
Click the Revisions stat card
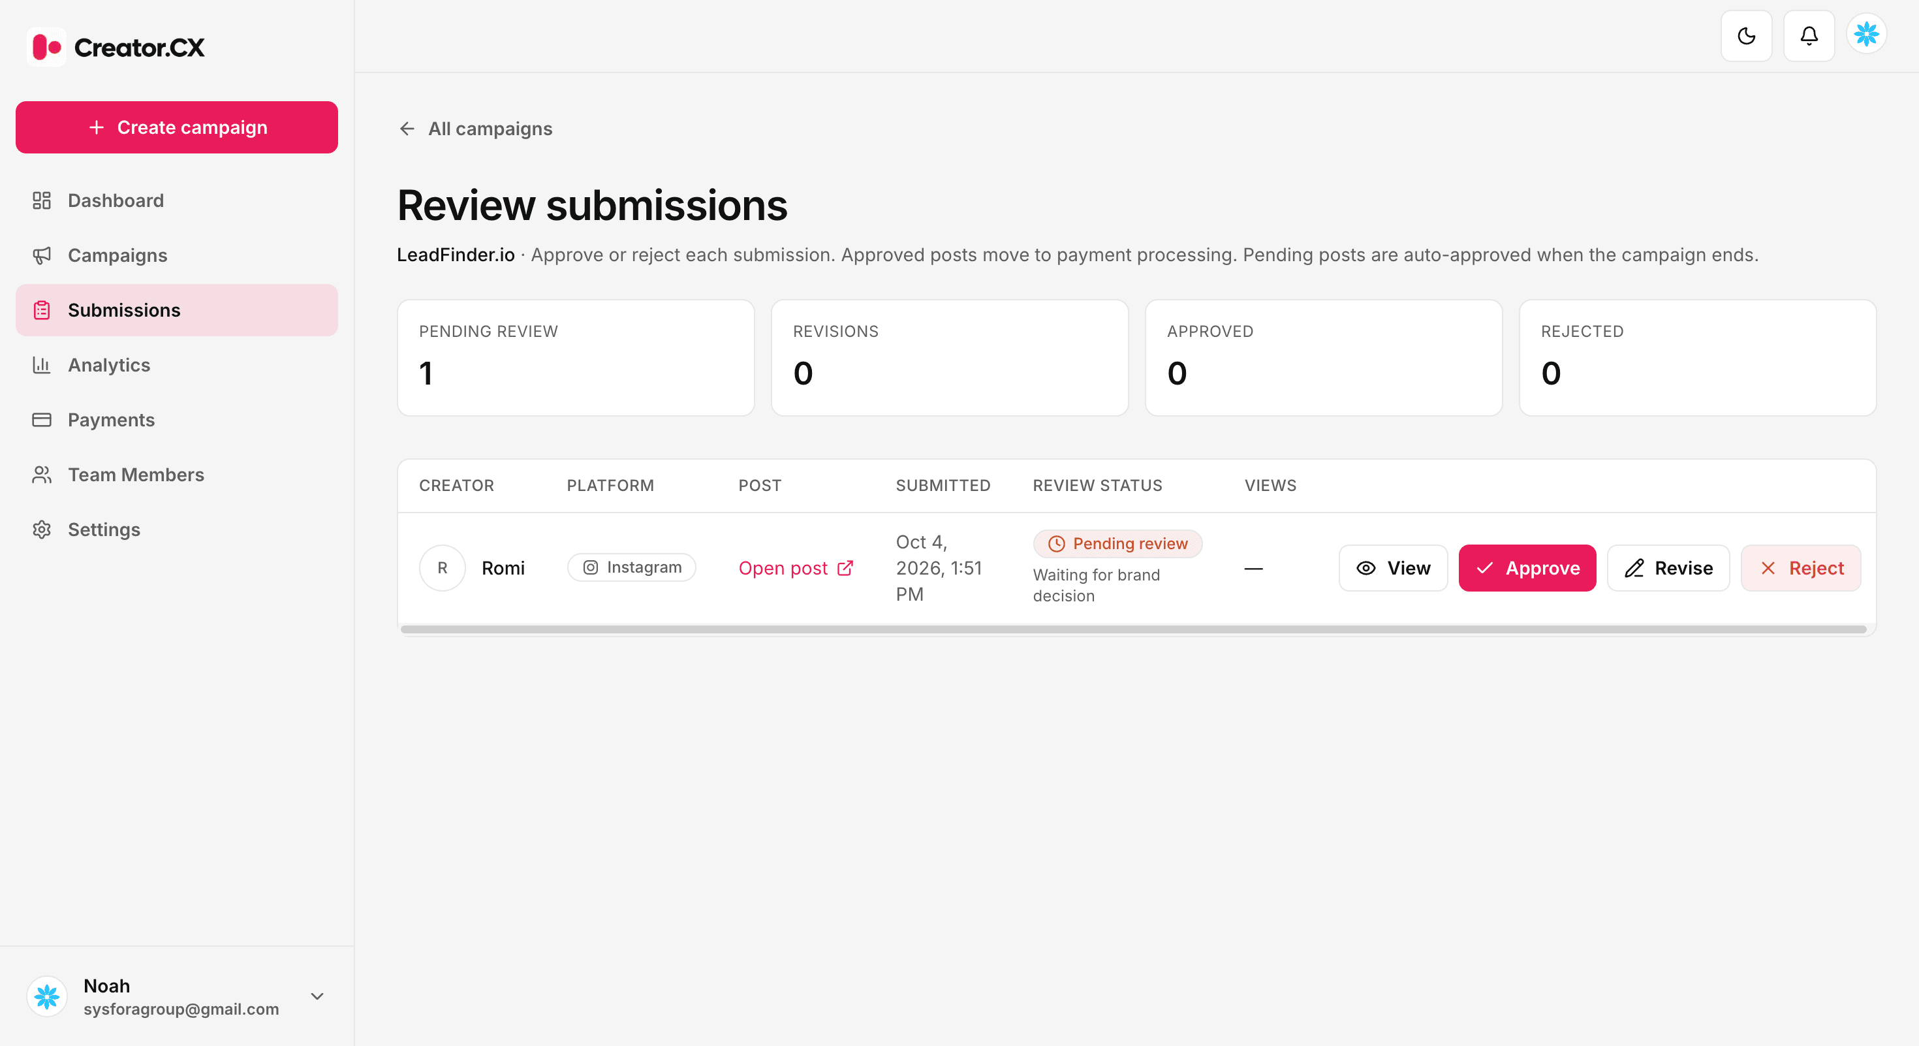(950, 358)
